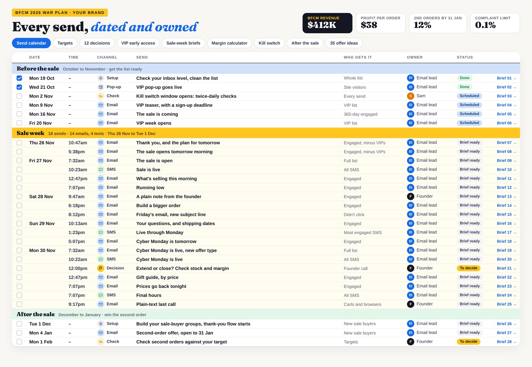The image size is (532, 367).
Task: Select the 35 offer ideas tab
Action: pyautogui.click(x=344, y=43)
